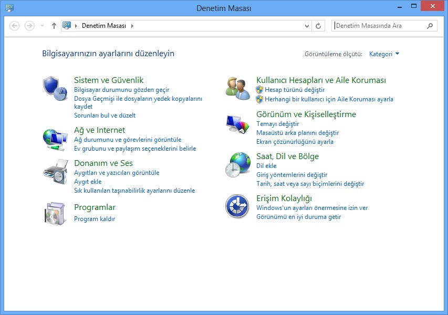
Task: Open Herhangi bir kullanıcı için Aile Koruması ayarla
Action: [x=329, y=99]
